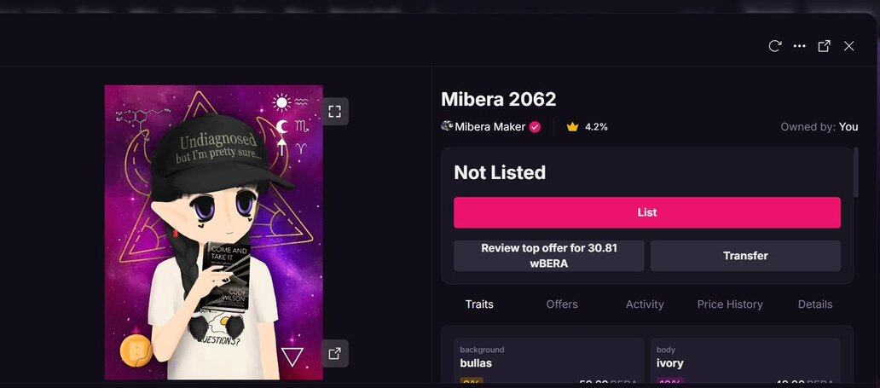Image resolution: width=880 pixels, height=388 pixels.
Task: Switch to the Offers tab
Action: [x=562, y=304]
